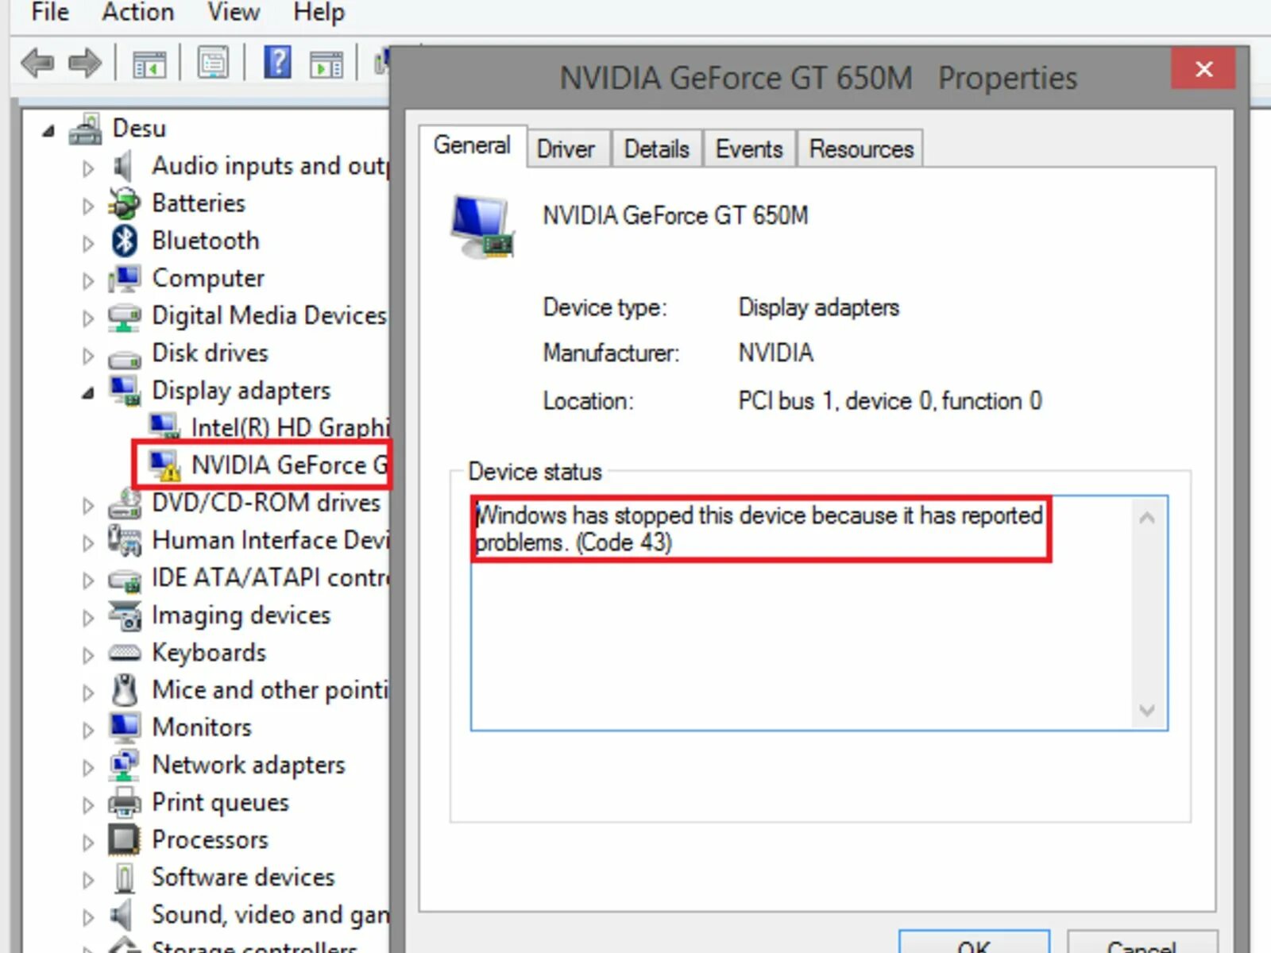Collapse the Desu root tree node
The width and height of the screenshot is (1271, 953).
pos(49,130)
